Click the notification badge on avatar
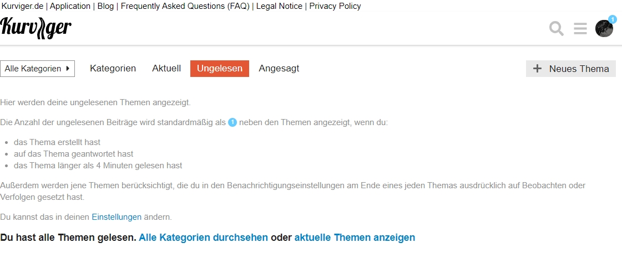 (x=612, y=20)
